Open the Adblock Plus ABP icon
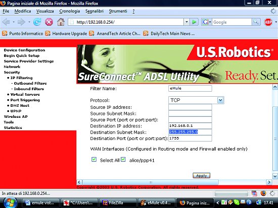This screenshot has width=278, height=208. tap(268, 22)
